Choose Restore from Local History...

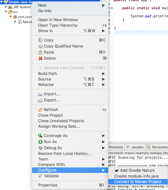click(70, 154)
